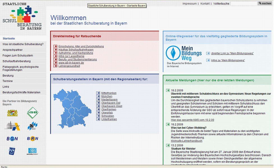
Task: Follow the 'Einschulung: Alter und Zurückstellung' link
Action: (x=81, y=46)
